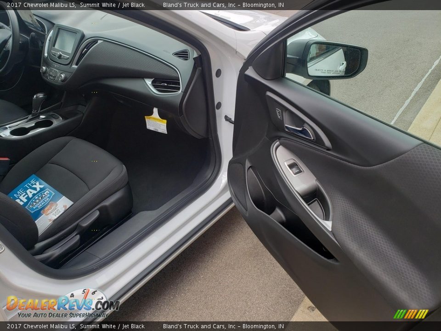Click the infotainment touchscreen on the dash
The image size is (441, 331).
pyautogui.click(x=66, y=38)
